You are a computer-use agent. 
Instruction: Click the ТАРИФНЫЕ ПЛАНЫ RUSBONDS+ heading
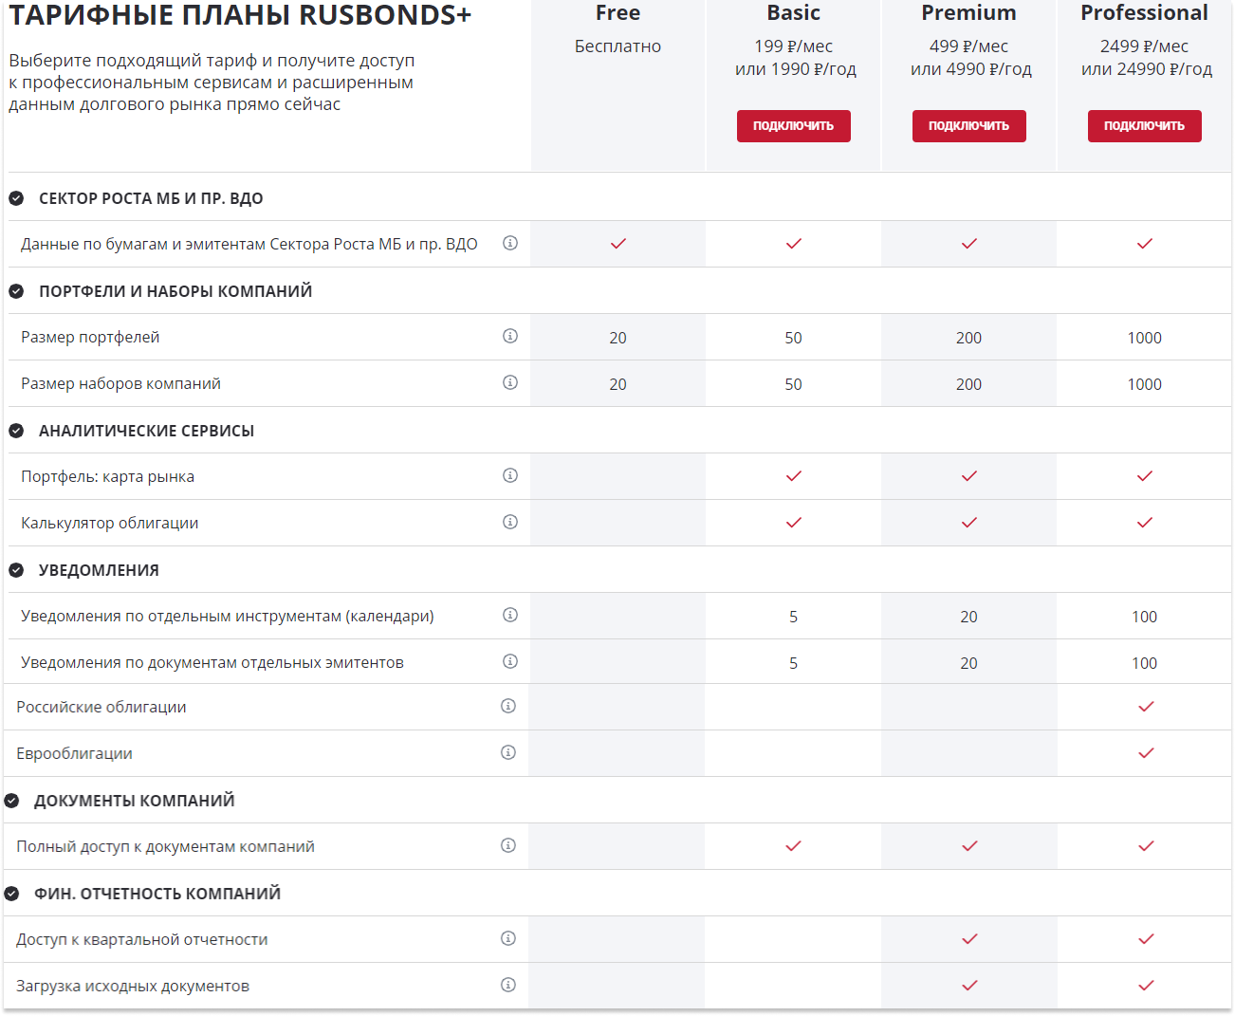tap(240, 15)
